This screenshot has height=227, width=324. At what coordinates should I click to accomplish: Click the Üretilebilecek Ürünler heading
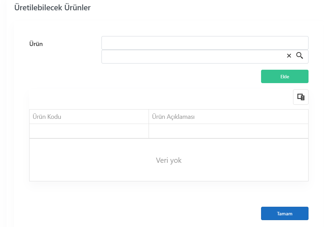53,8
